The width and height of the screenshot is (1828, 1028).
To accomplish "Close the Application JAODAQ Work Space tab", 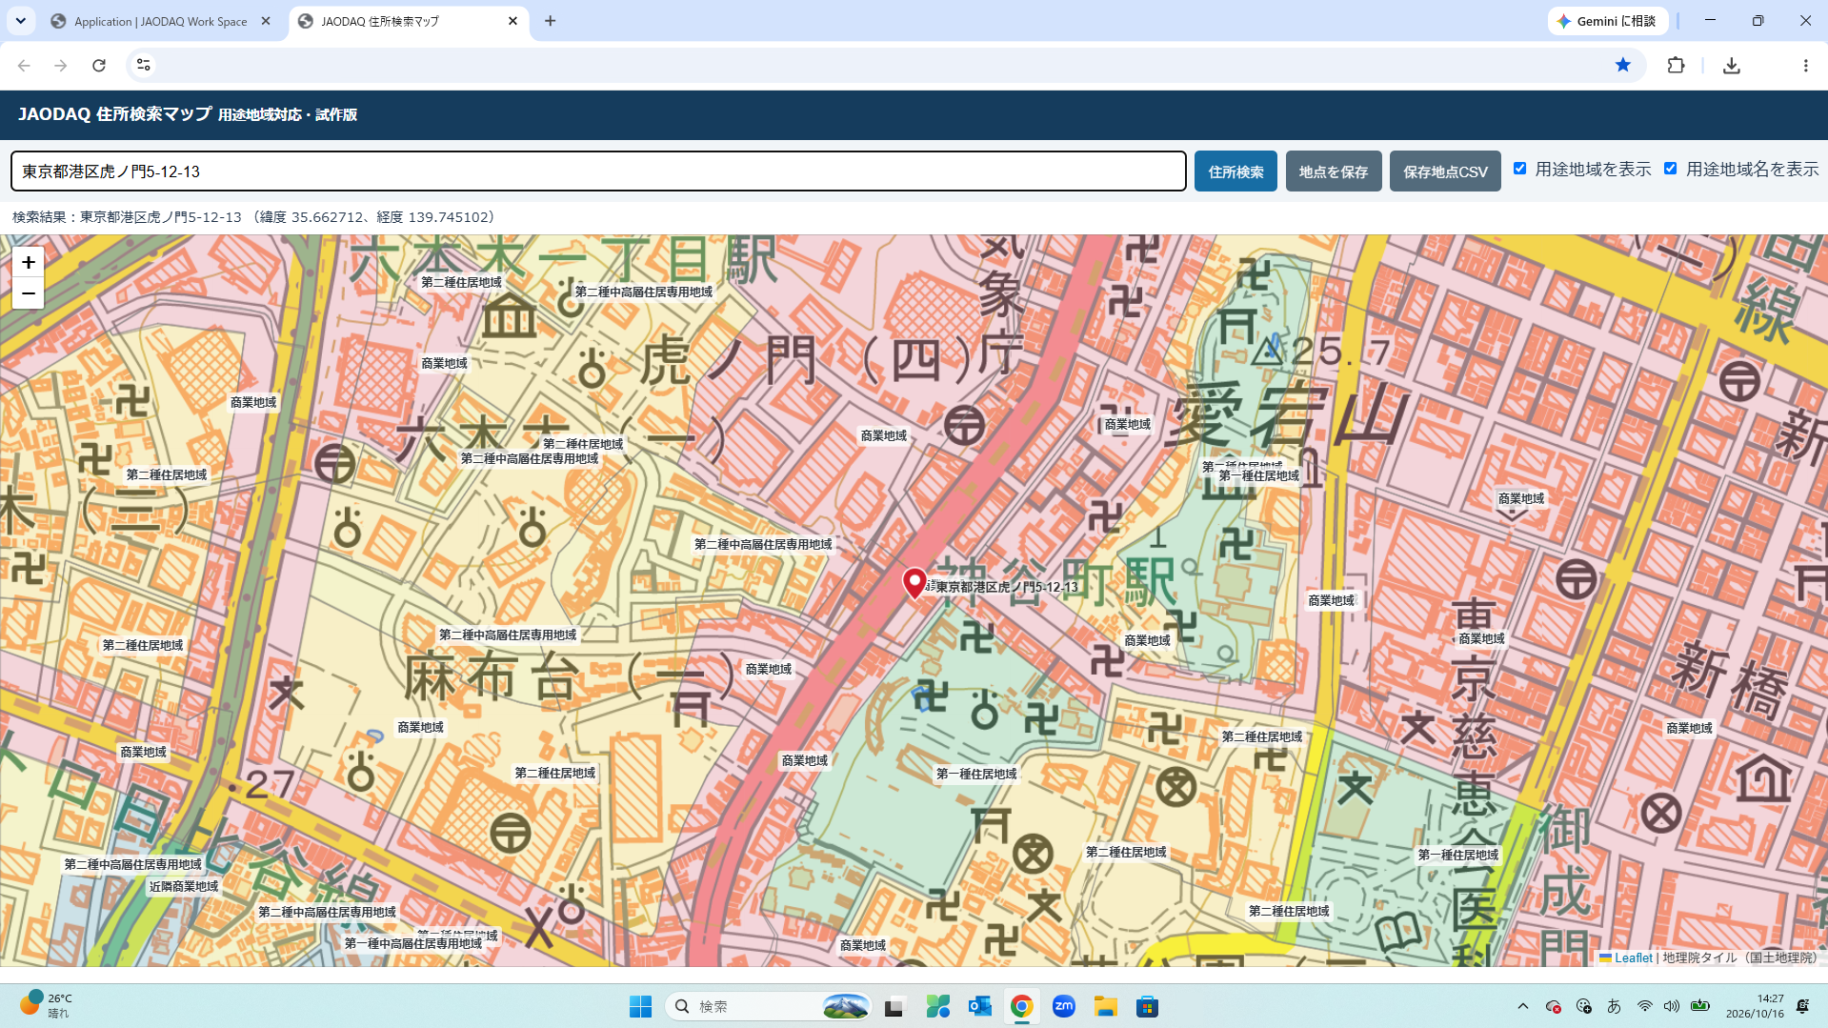I will 266,21.
